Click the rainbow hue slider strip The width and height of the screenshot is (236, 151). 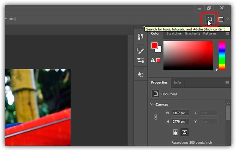point(222,56)
